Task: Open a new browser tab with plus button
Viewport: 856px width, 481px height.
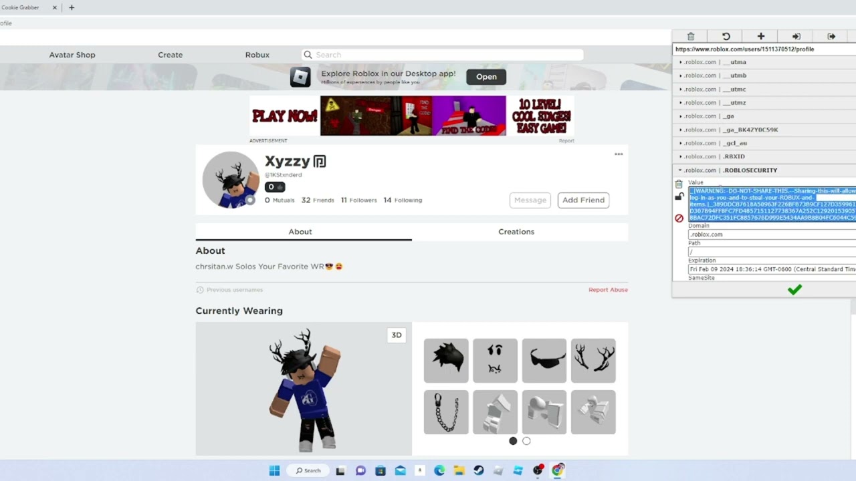Action: point(72,7)
